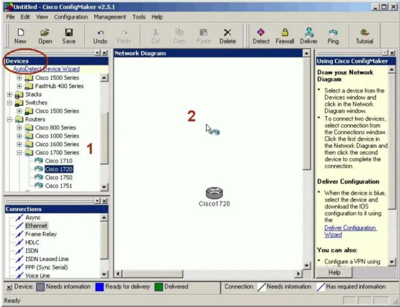Select the Cisco 1750 router
This screenshot has width=400, height=307.
59,177
